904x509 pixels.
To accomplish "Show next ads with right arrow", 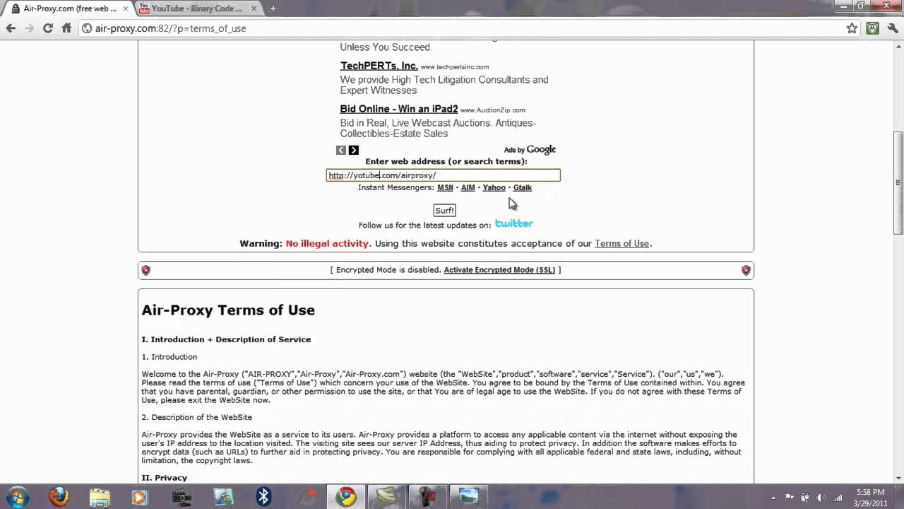I will tap(354, 150).
